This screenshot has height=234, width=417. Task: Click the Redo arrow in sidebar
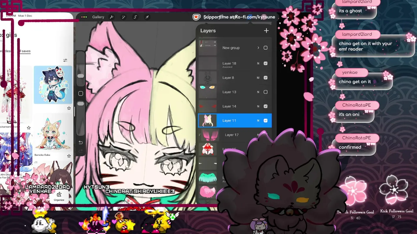(80, 151)
